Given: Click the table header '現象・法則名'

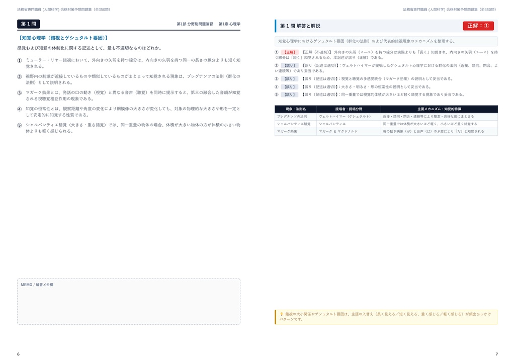Looking at the screenshot, I should [296, 109].
